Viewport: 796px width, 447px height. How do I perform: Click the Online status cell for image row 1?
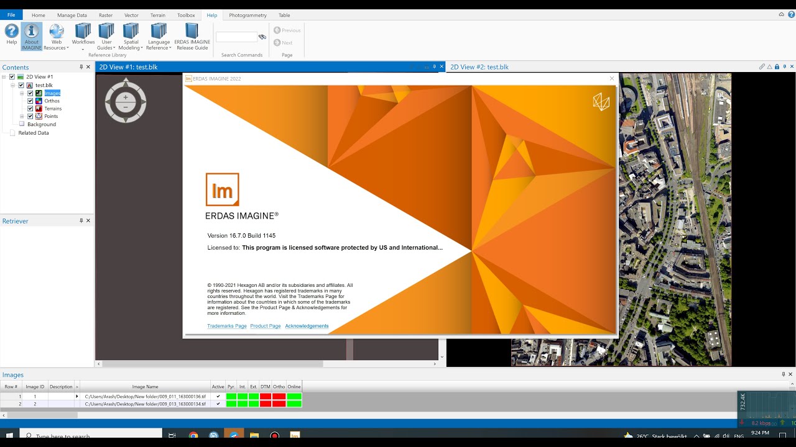[x=294, y=396]
